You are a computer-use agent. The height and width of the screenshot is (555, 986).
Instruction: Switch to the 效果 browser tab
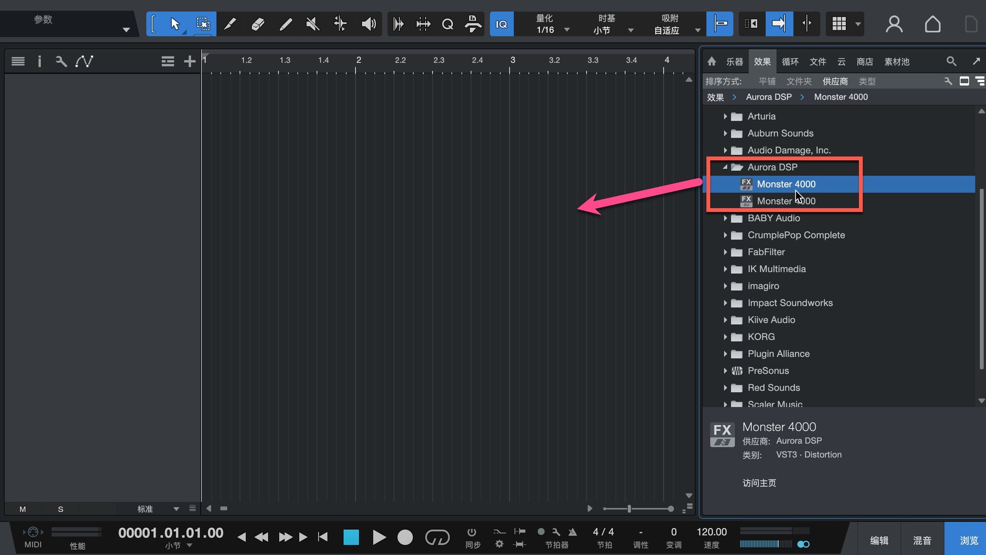point(762,62)
